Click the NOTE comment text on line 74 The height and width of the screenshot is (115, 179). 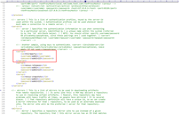pyautogui.click(x=91, y=33)
